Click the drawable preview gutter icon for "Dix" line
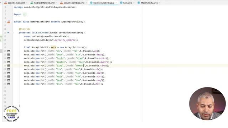 [x=9, y=84]
